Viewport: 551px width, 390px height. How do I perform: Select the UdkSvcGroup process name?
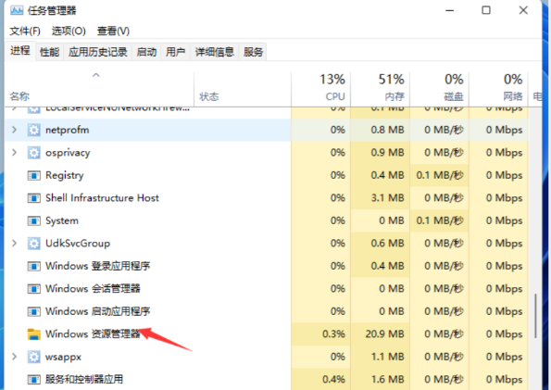(x=78, y=244)
